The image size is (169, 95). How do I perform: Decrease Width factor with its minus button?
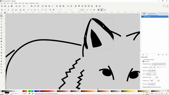click(x=157, y=81)
